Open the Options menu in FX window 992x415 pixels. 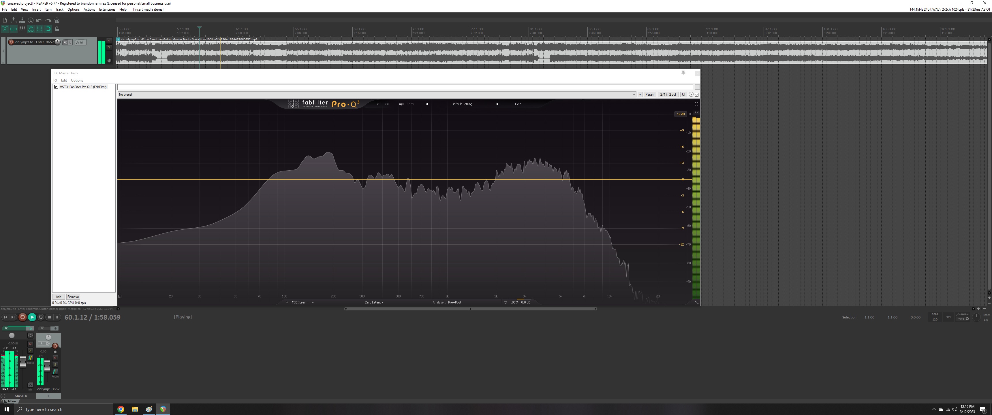77,80
